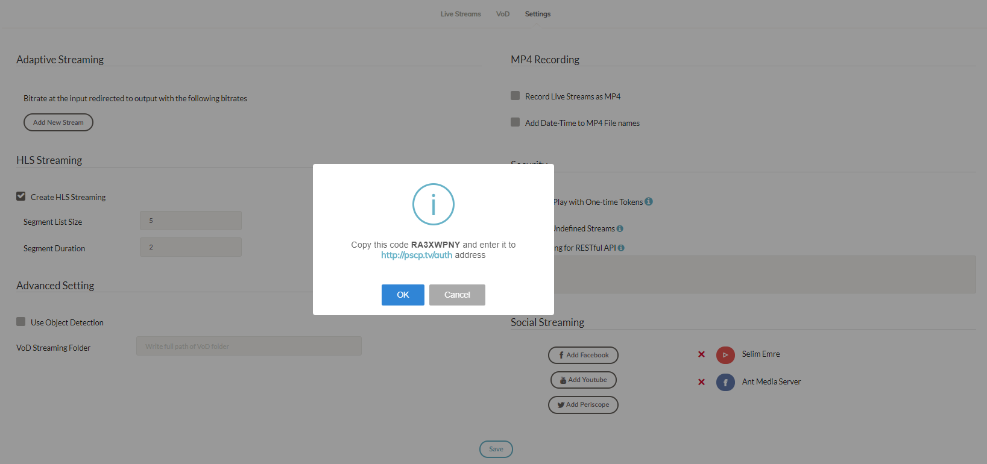Click the Add Youtube button
This screenshot has height=464, width=987.
click(x=583, y=380)
